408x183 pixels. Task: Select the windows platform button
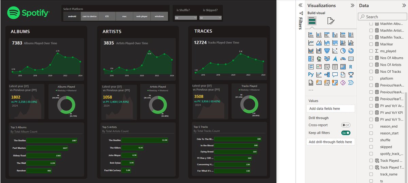(x=159, y=16)
